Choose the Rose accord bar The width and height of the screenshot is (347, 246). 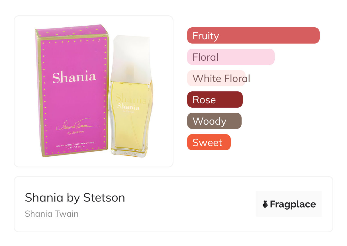(x=215, y=100)
